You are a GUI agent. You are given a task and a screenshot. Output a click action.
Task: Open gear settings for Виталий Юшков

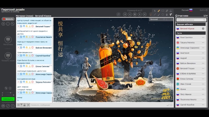pyautogui.click(x=203, y=29)
